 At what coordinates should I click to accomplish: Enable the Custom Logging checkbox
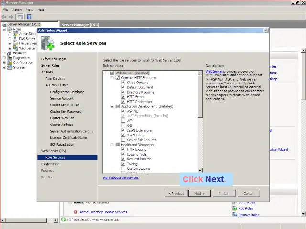(x=123, y=168)
